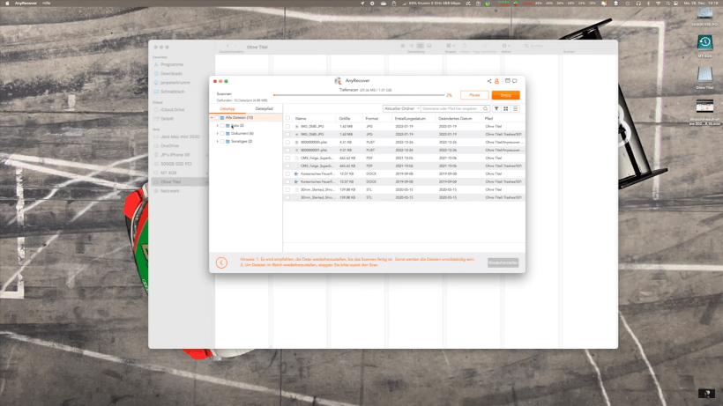Click the Alle Dateien folder icon
Viewport: 723px width, 406px height.
(x=222, y=118)
